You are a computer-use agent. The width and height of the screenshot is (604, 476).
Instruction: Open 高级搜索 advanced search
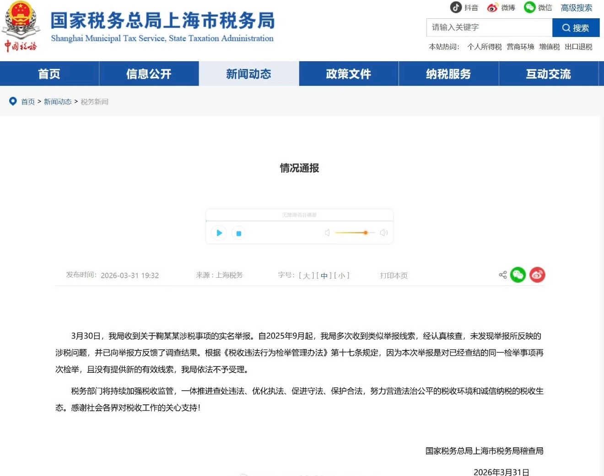pyautogui.click(x=576, y=8)
